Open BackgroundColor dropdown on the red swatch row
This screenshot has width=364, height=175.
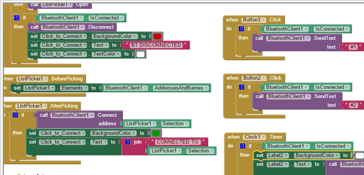pos(115,36)
